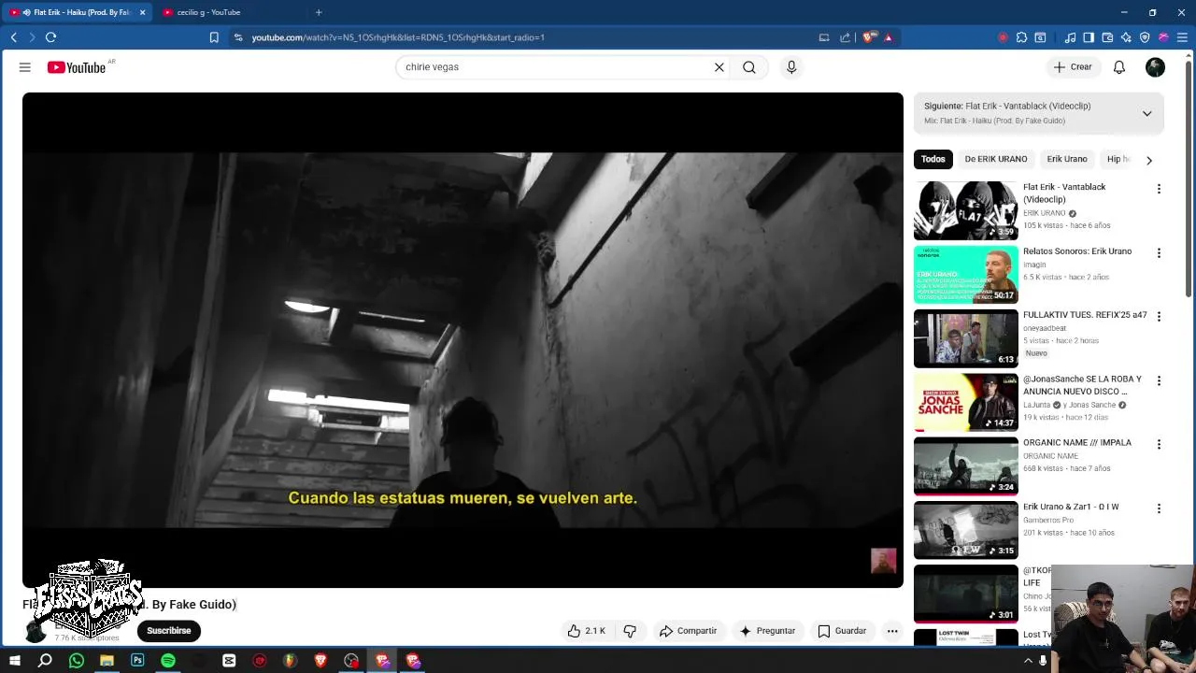Close the Flat Erik - Haiku tab
The image size is (1196, 673).
tap(142, 12)
